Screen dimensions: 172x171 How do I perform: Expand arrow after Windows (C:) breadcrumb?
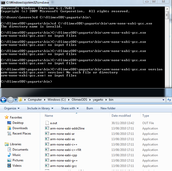coord(69,100)
